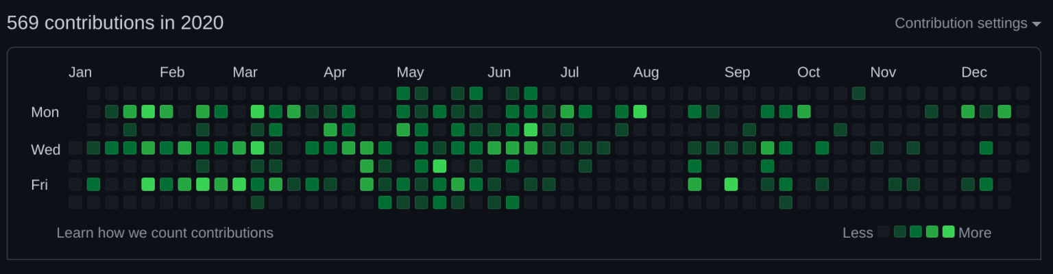1053x274 pixels.
Task: Select the middle square of the legend
Action: (916, 232)
